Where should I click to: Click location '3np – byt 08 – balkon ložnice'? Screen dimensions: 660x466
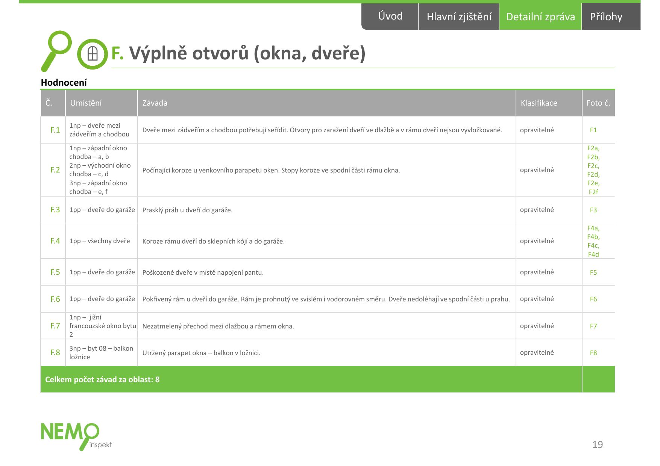(x=101, y=353)
